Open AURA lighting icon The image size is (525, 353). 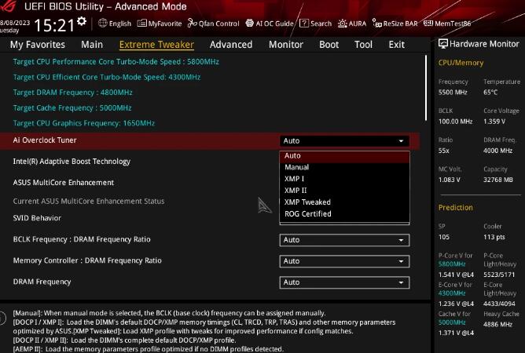(x=342, y=23)
